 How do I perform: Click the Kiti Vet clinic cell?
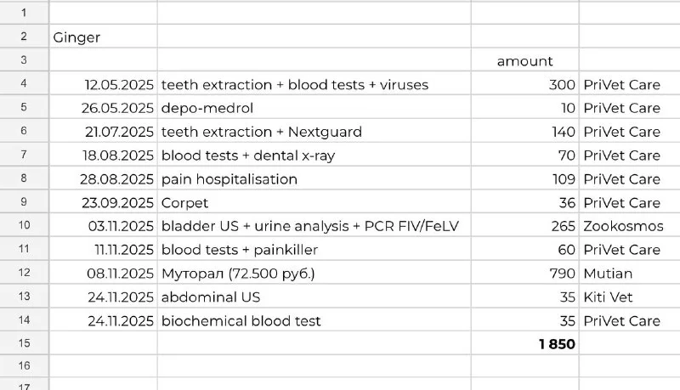coord(610,297)
